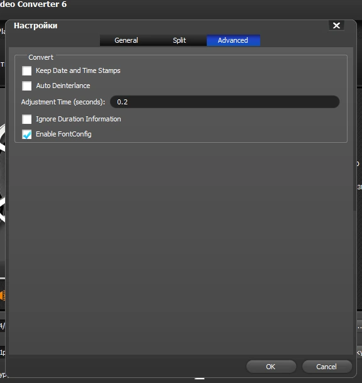Viewport: 362px width, 383px height.
Task: Check the Ignore Duration Information box
Action: (x=26, y=119)
